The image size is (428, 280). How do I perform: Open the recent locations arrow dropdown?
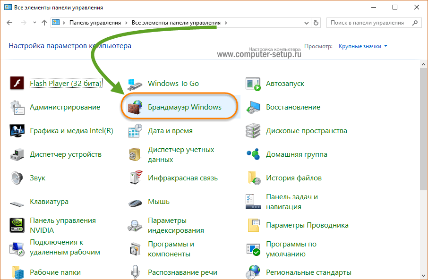coord(34,23)
